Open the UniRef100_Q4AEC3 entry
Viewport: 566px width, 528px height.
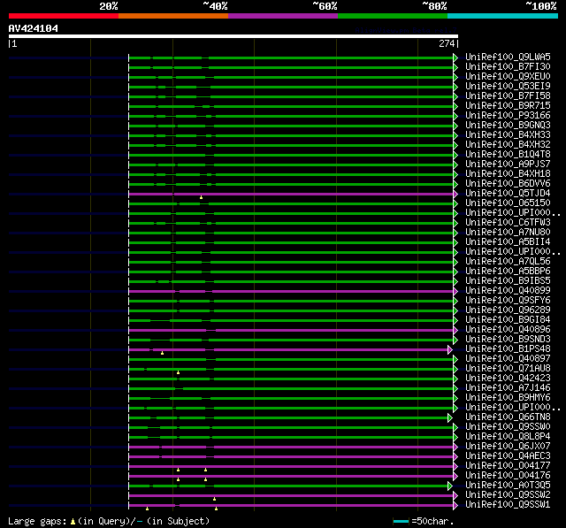click(508, 456)
